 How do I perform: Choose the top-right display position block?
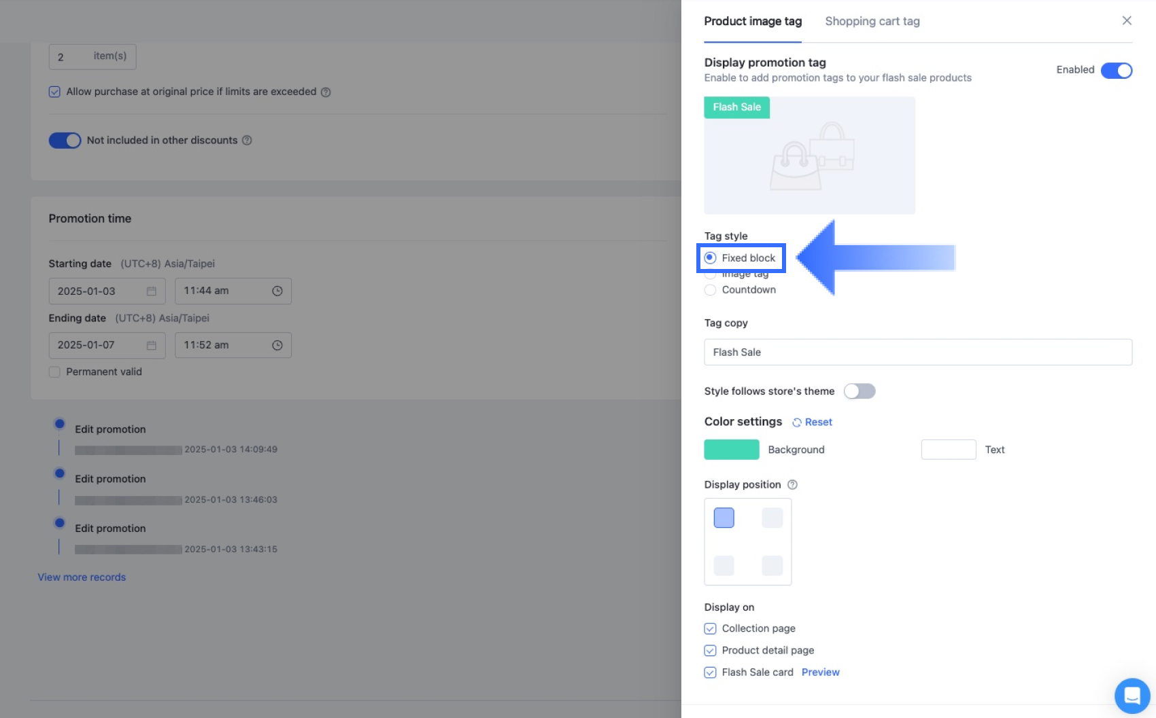(x=772, y=518)
